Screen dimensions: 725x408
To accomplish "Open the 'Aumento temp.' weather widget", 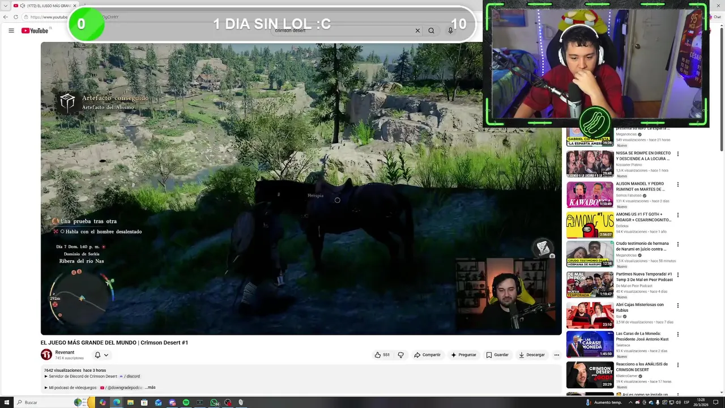I will tap(604, 402).
